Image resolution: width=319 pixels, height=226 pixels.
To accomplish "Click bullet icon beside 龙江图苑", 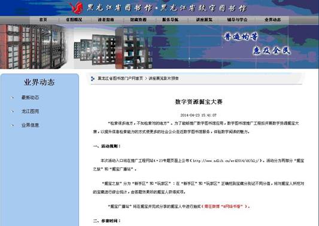I will tap(13, 112).
